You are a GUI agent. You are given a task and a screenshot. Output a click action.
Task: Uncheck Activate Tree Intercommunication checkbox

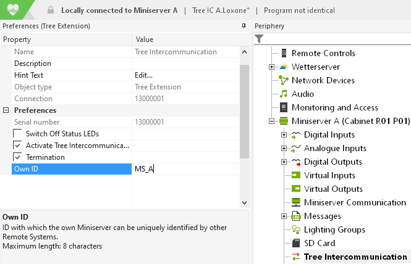click(17, 146)
